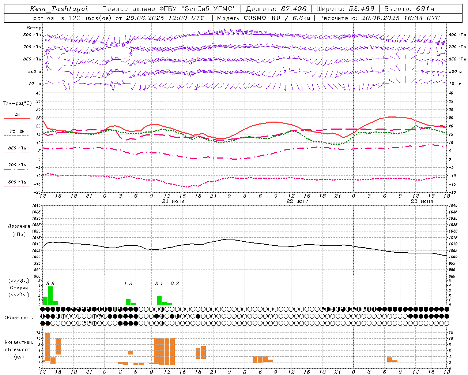Click the dotted line sample under the temperature legend's 500 гПа
The image size is (468, 375).
coord(16,186)
